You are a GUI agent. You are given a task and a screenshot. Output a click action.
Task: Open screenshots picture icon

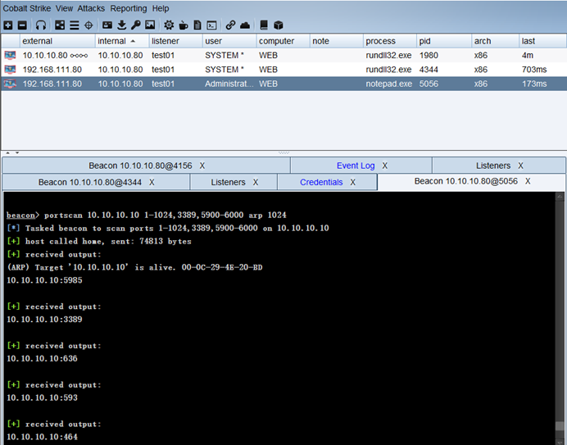click(x=150, y=25)
